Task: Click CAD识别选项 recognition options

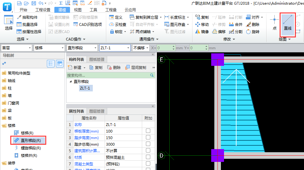Action: (87, 24)
